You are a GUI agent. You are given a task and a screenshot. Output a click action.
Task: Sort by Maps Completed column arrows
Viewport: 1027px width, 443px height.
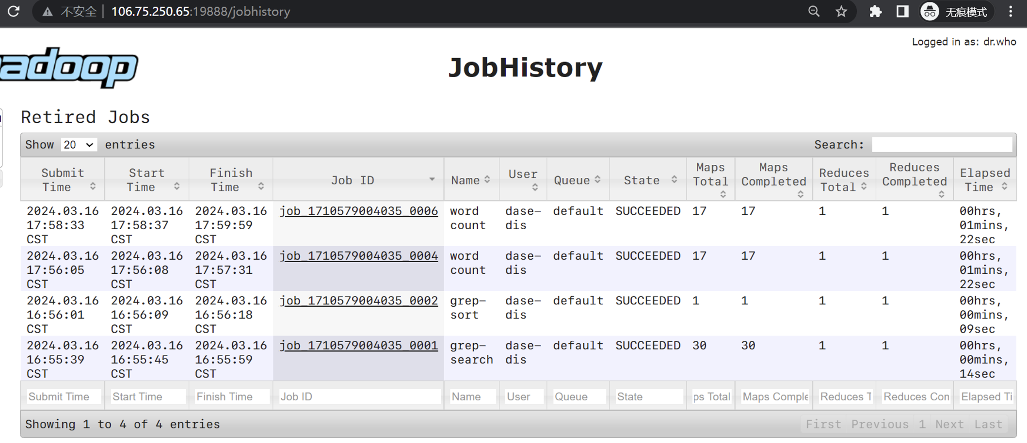click(x=801, y=194)
